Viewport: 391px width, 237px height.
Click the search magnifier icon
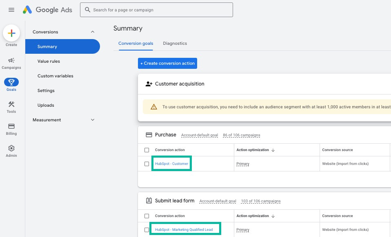(x=87, y=10)
